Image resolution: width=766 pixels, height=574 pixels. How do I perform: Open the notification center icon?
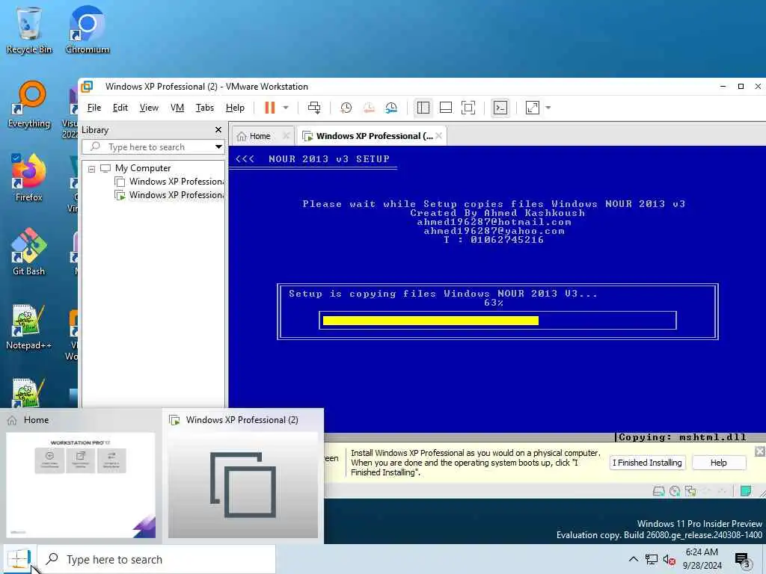tap(742, 559)
